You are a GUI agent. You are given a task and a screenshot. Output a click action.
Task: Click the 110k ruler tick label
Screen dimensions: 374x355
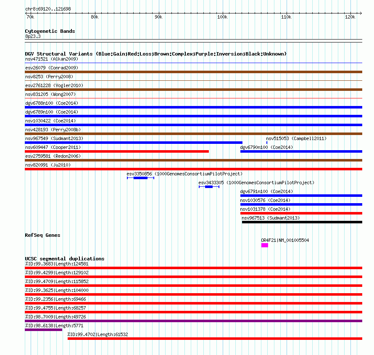pos(286,17)
